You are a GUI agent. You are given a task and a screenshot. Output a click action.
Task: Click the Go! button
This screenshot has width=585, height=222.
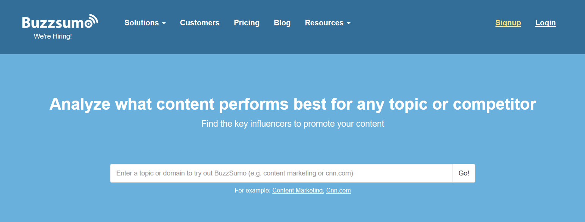tap(464, 173)
